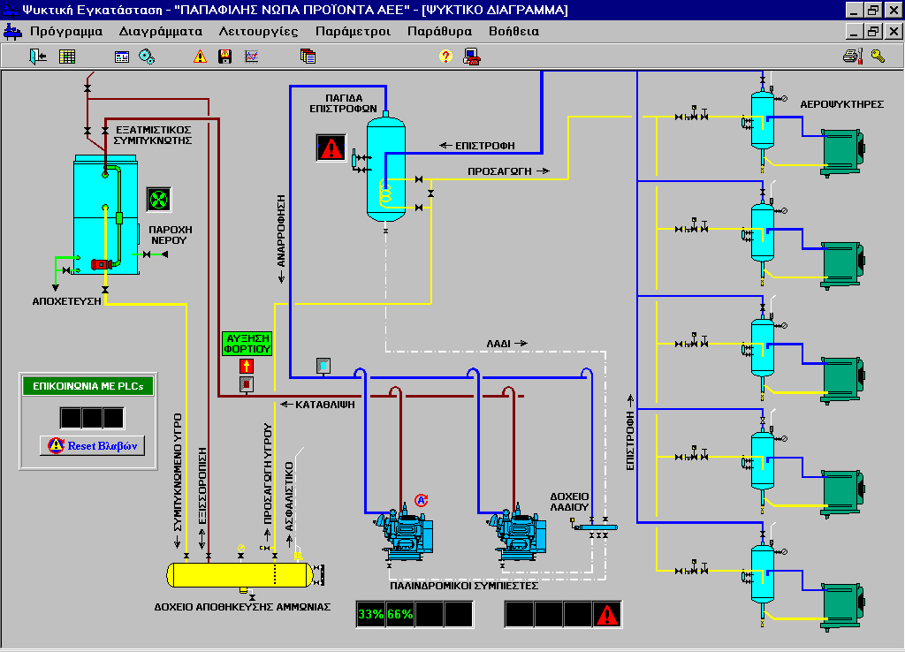The image size is (905, 652).
Task: Toggle the red arrow under ΑΥΞΗΣΗ ΦΟΡΤΙΟΥ
Action: (247, 364)
